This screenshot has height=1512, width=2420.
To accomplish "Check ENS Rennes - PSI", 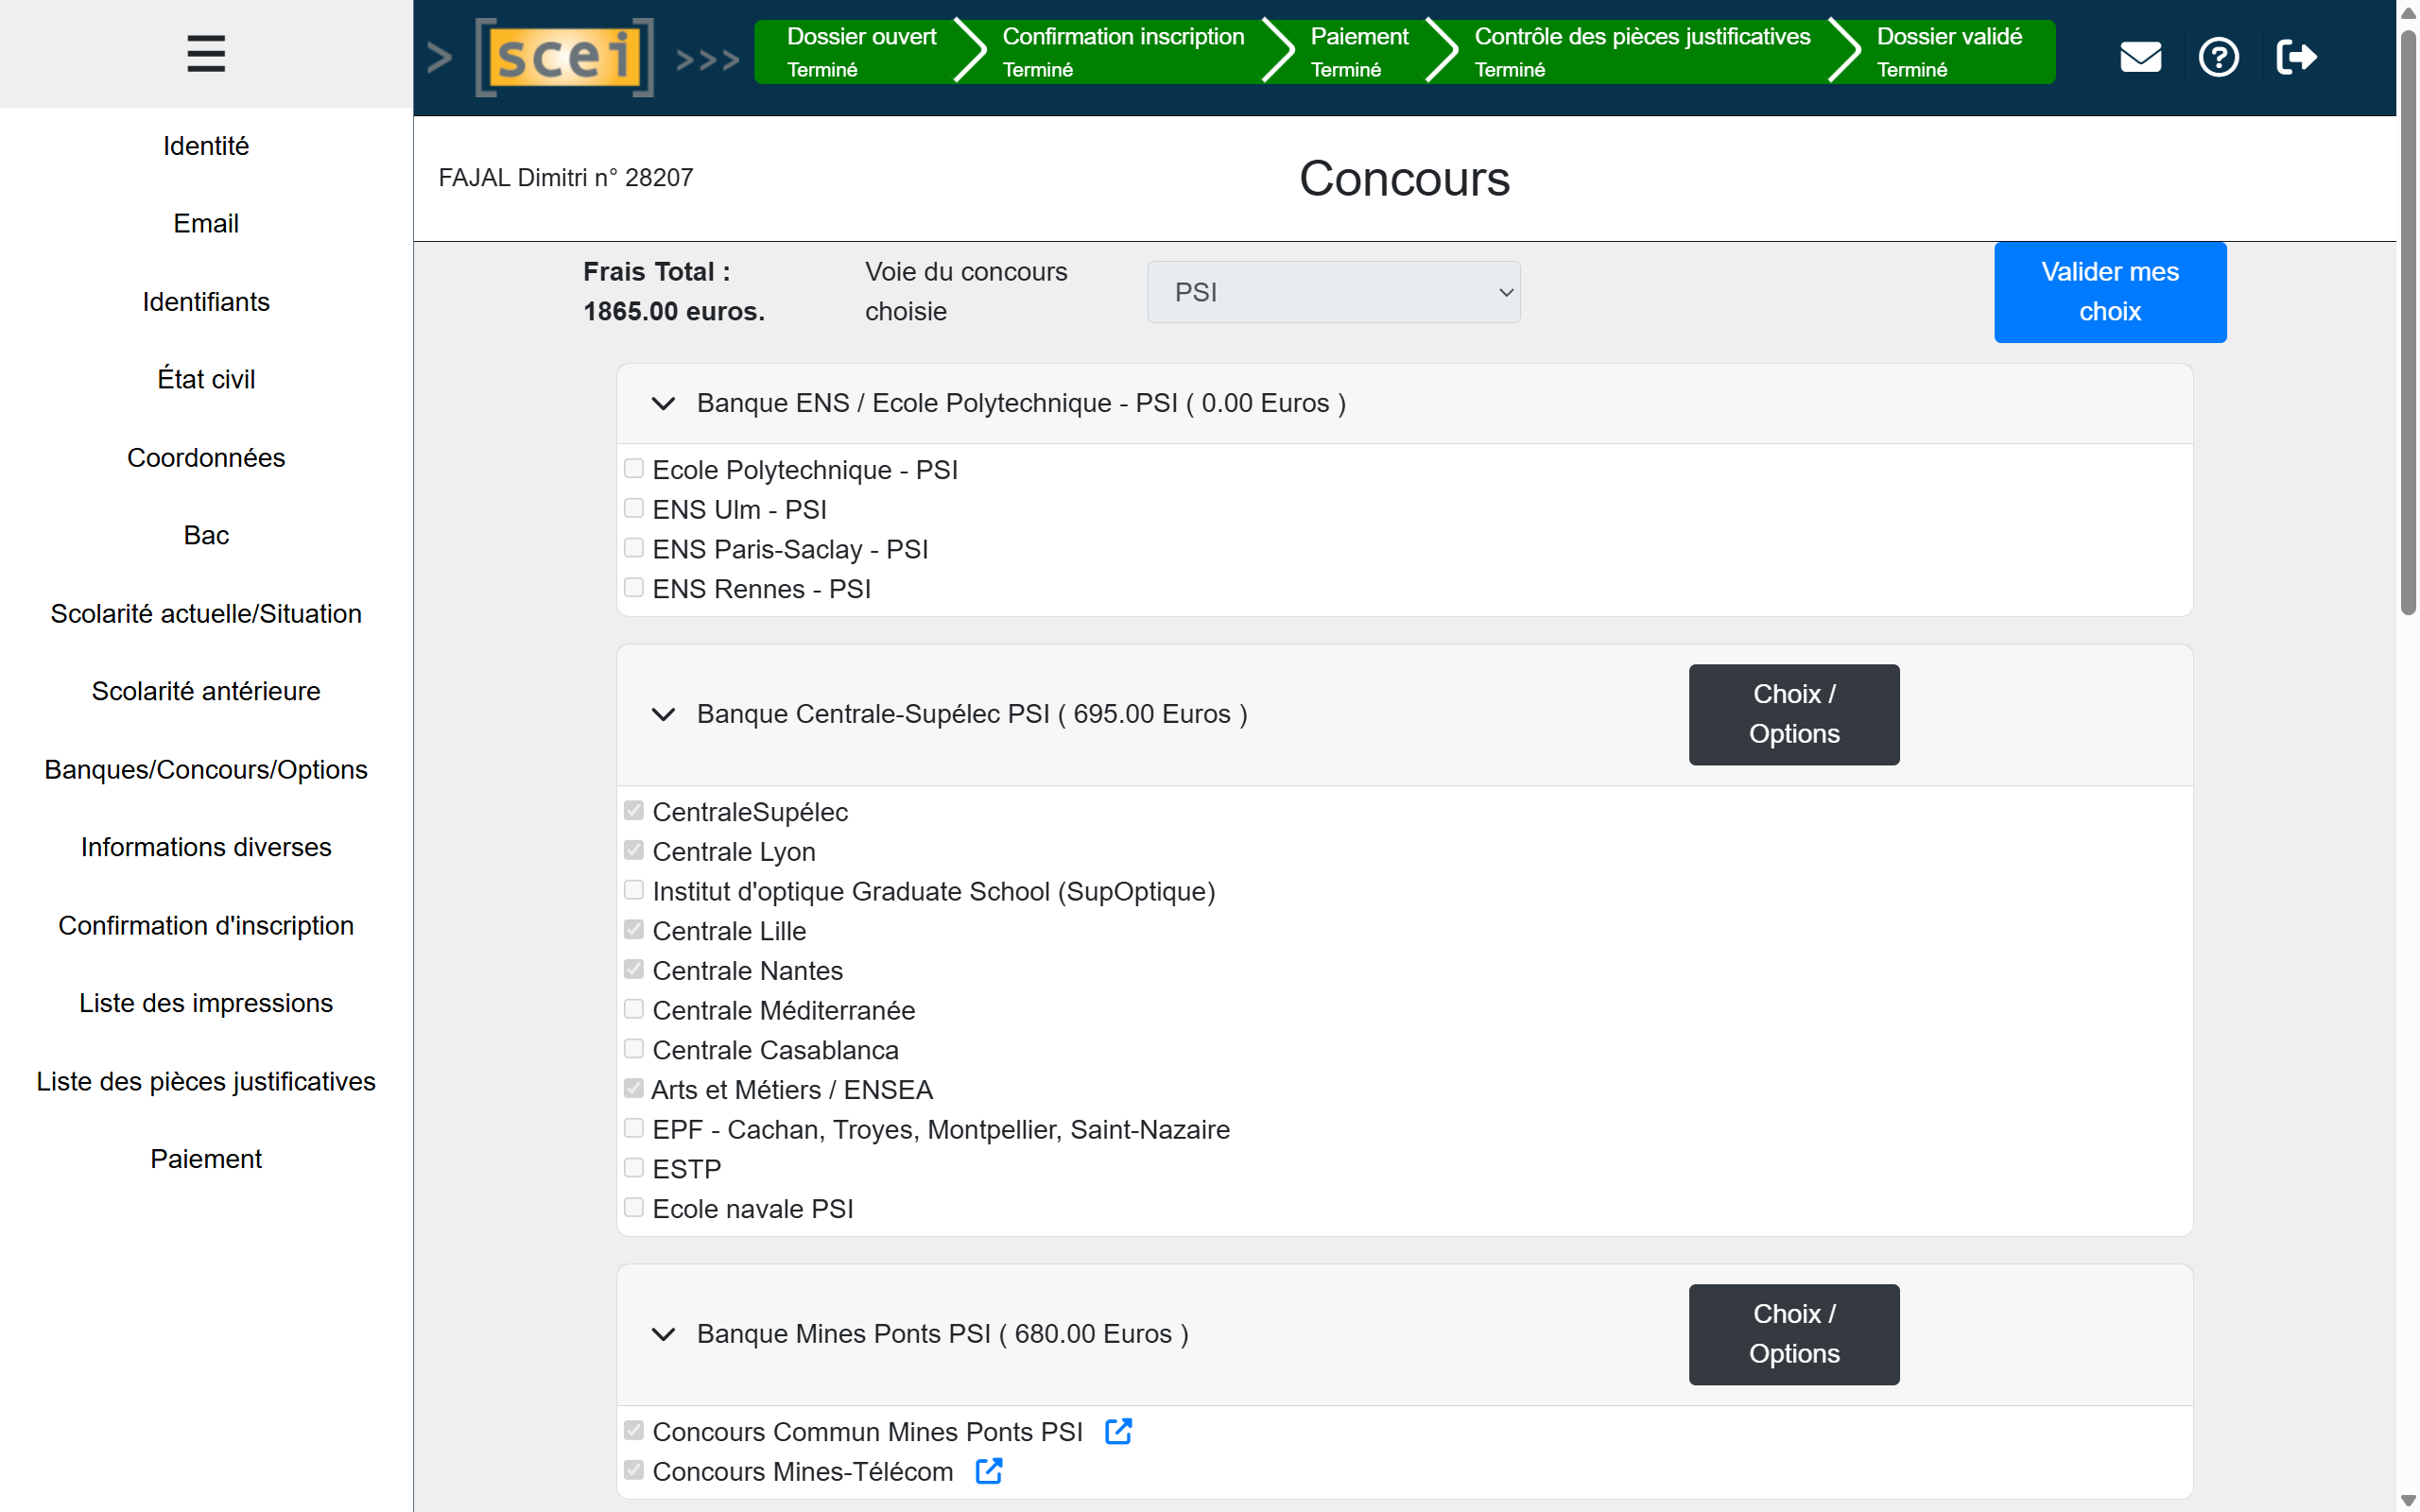I will point(633,587).
